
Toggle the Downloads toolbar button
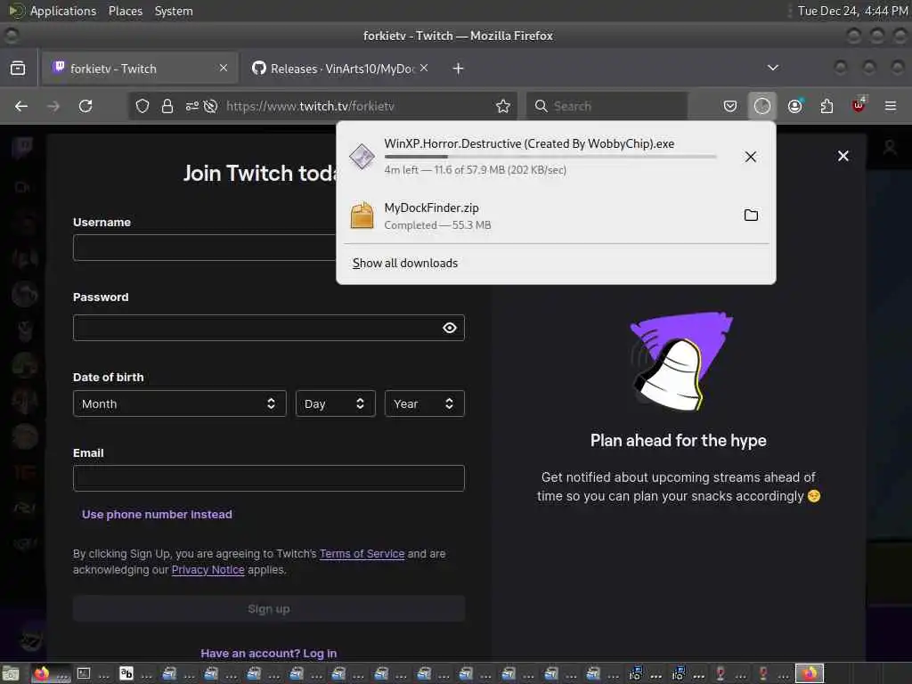762,106
